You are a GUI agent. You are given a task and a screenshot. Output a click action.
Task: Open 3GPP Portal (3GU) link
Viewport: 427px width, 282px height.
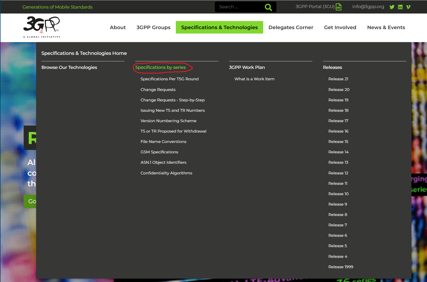tap(315, 6)
